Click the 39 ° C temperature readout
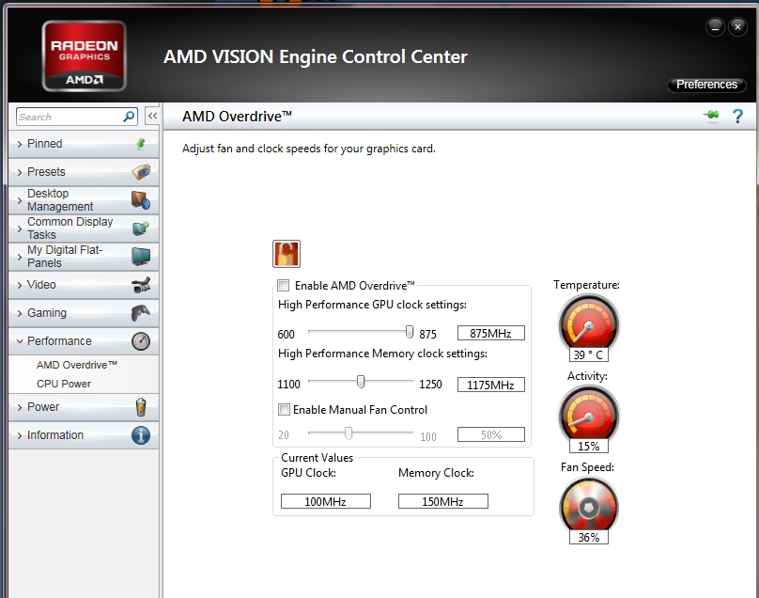 click(x=589, y=354)
